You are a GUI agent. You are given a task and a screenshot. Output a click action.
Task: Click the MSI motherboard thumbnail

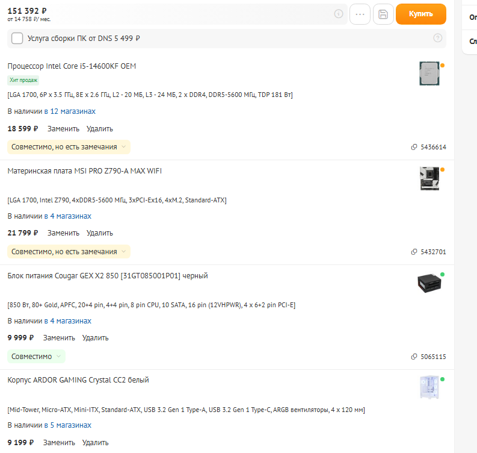tap(429, 178)
